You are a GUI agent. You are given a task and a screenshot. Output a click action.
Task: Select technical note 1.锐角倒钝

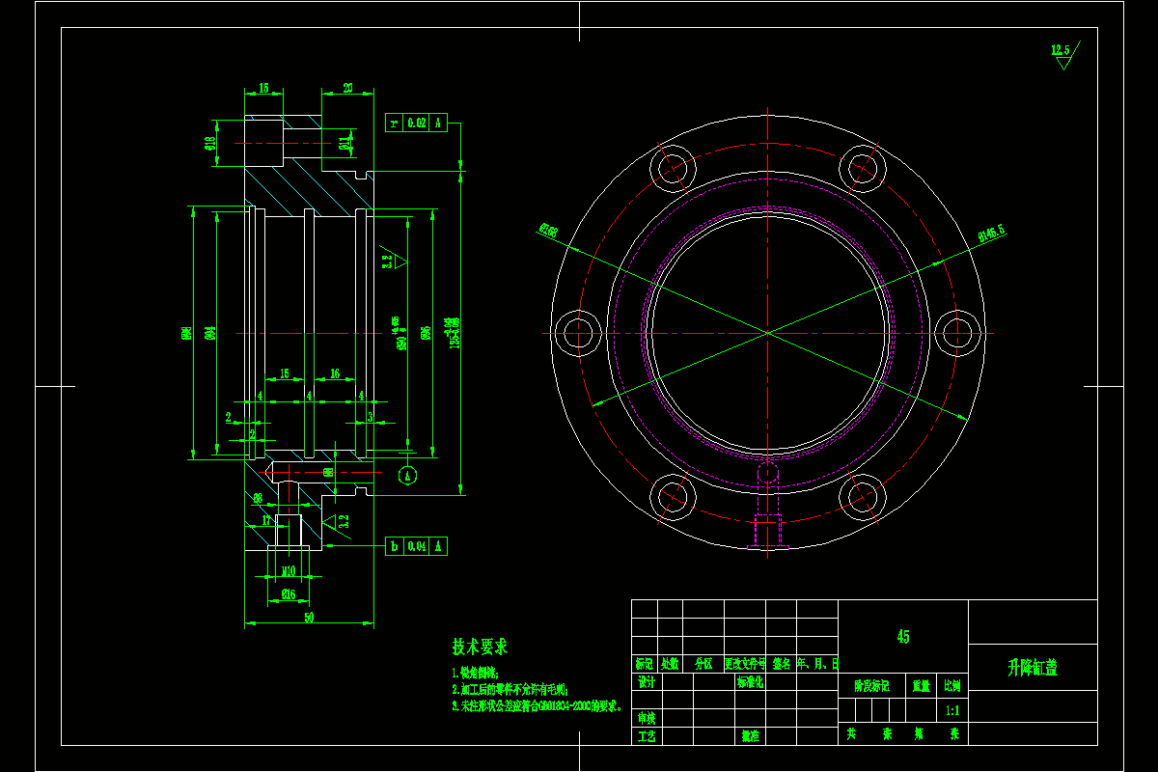[474, 673]
